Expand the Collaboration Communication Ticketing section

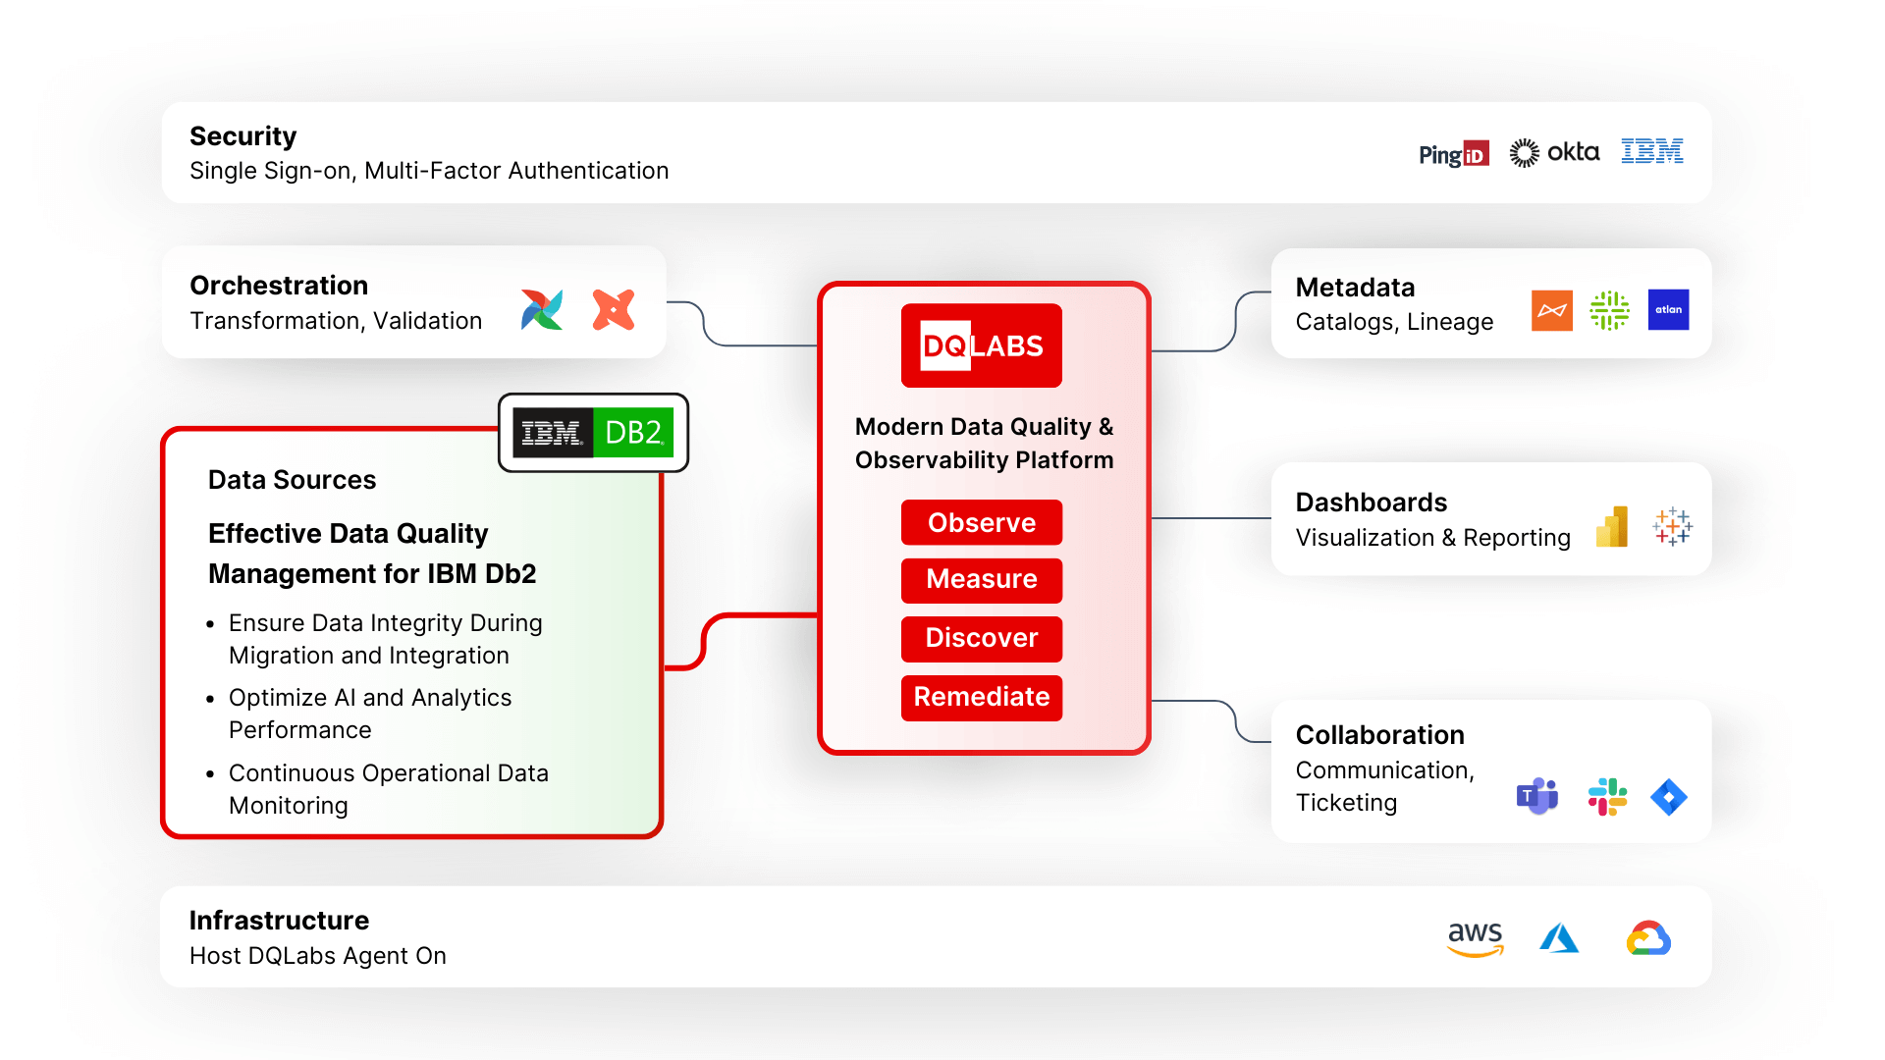1488,789
